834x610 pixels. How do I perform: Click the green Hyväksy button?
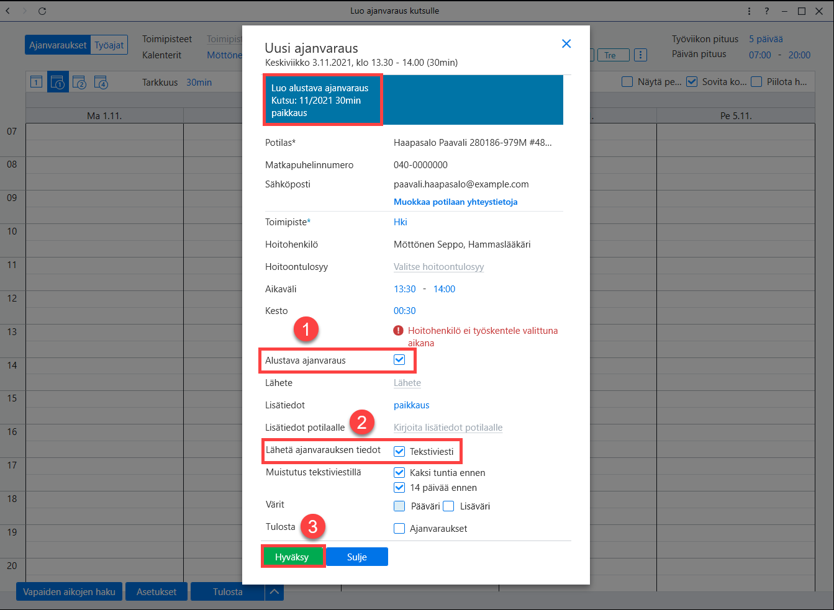292,557
